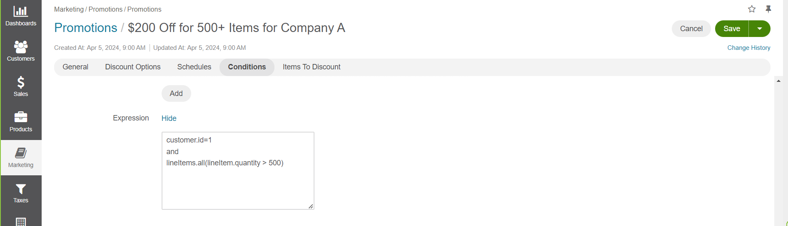Screen dimensions: 788x226
Task: Pin this page with pushpin icon
Action: 768,9
